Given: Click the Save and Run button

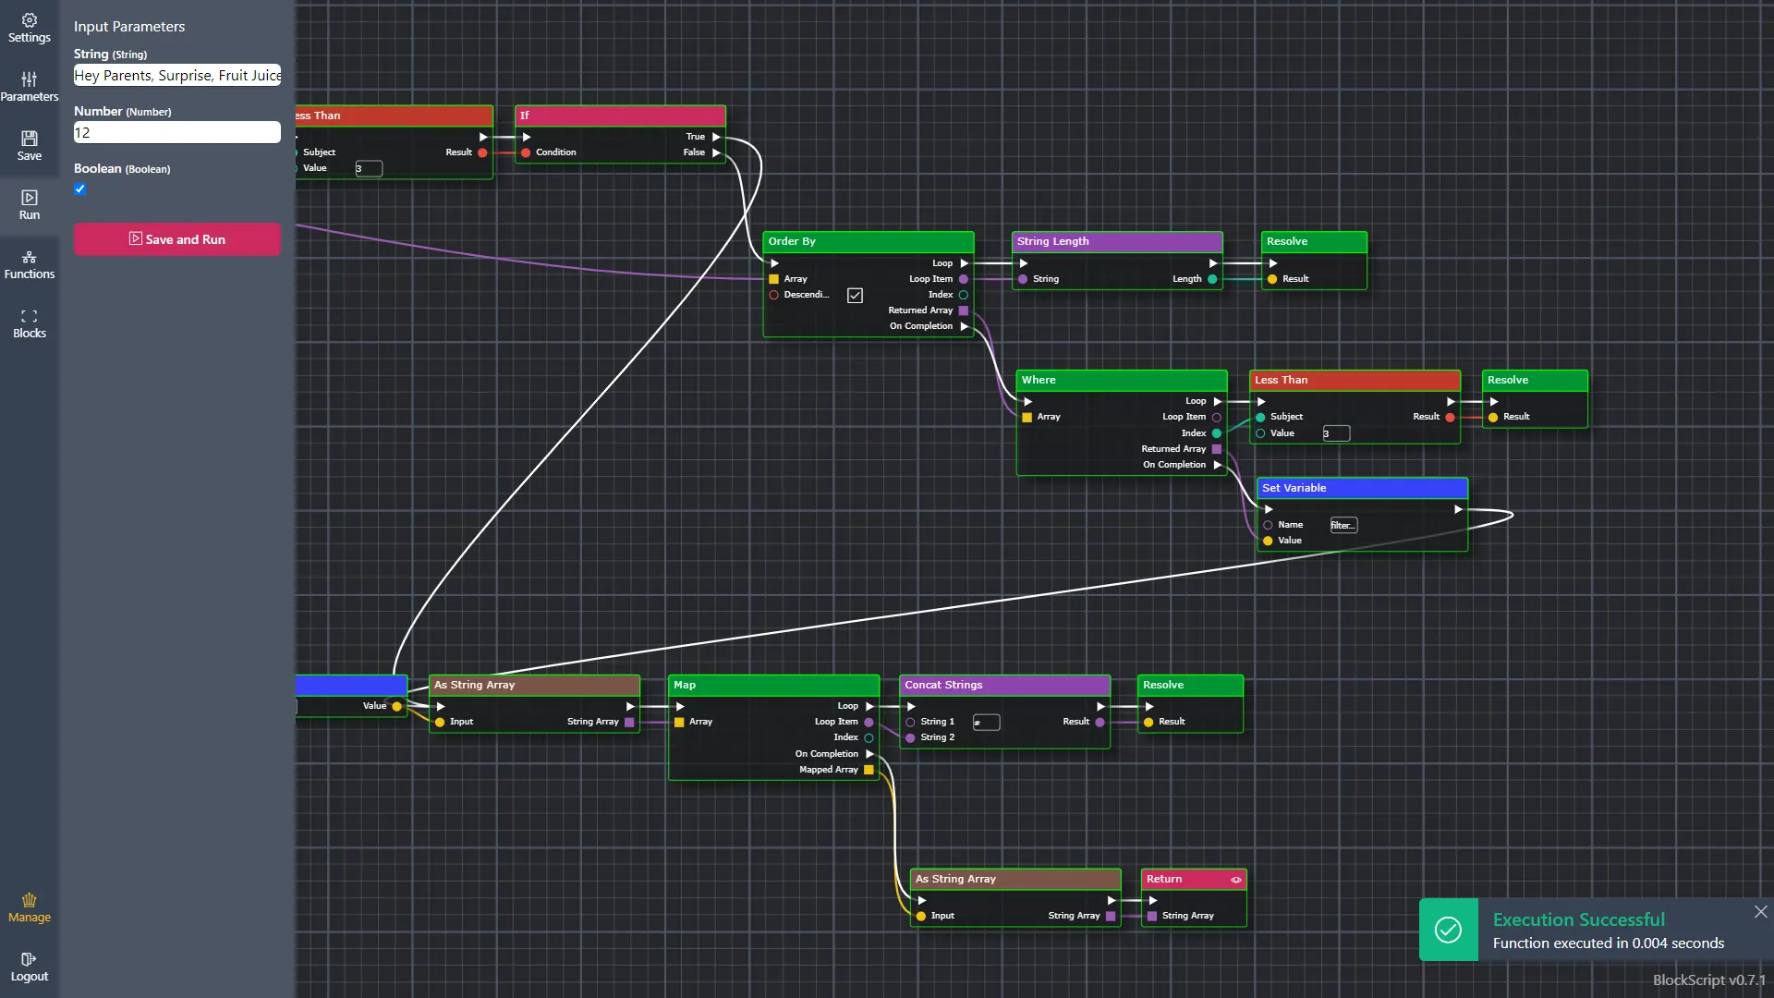Looking at the screenshot, I should pos(177,239).
